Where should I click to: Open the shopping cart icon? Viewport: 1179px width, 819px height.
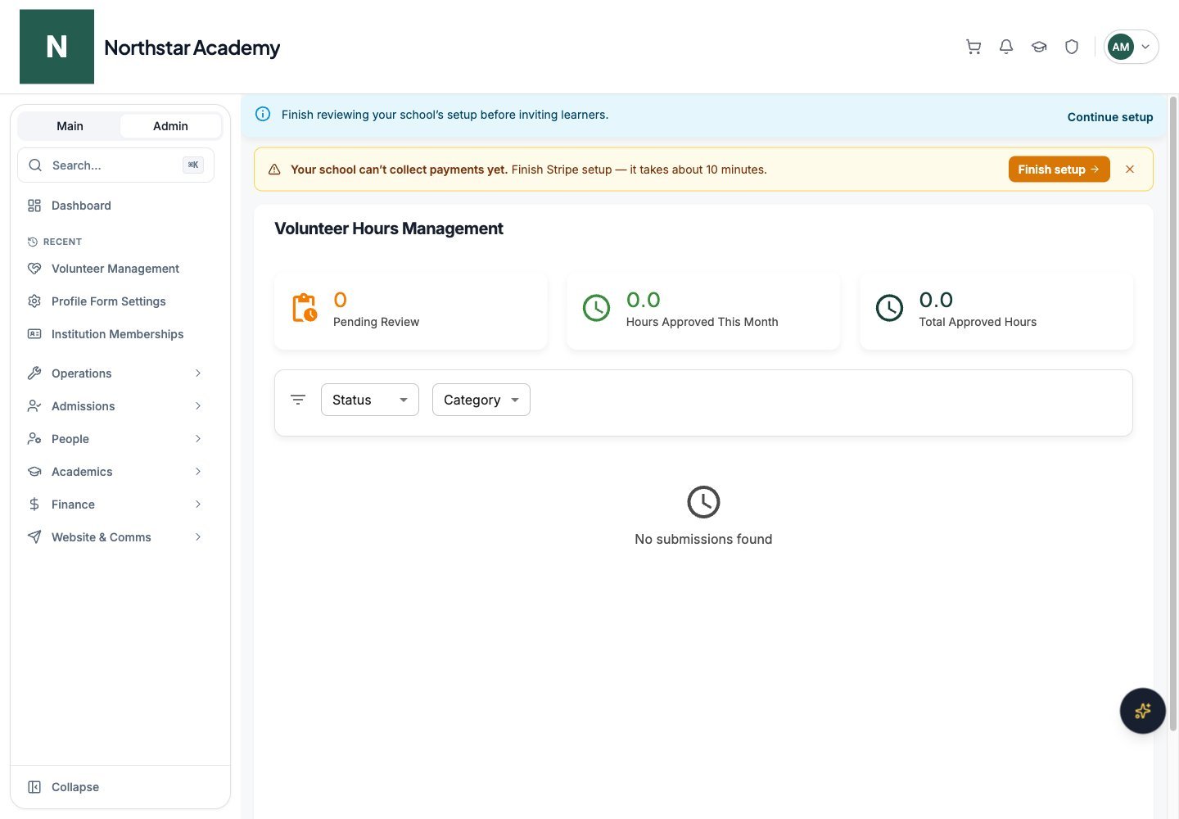973,47
